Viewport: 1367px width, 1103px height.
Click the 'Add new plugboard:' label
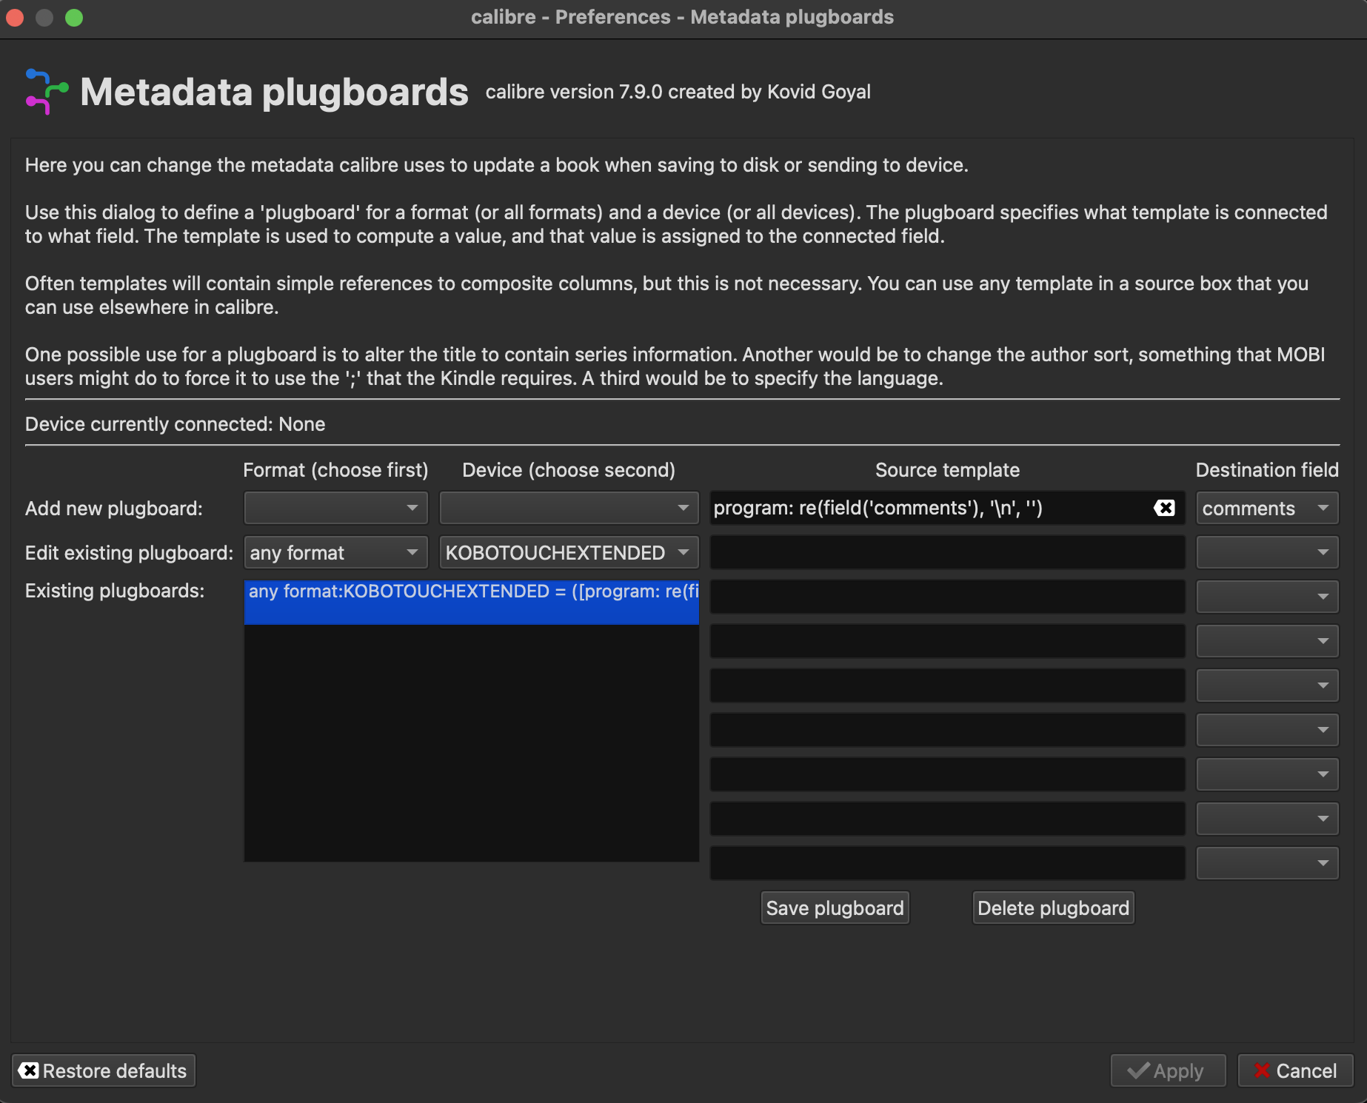tap(114, 509)
